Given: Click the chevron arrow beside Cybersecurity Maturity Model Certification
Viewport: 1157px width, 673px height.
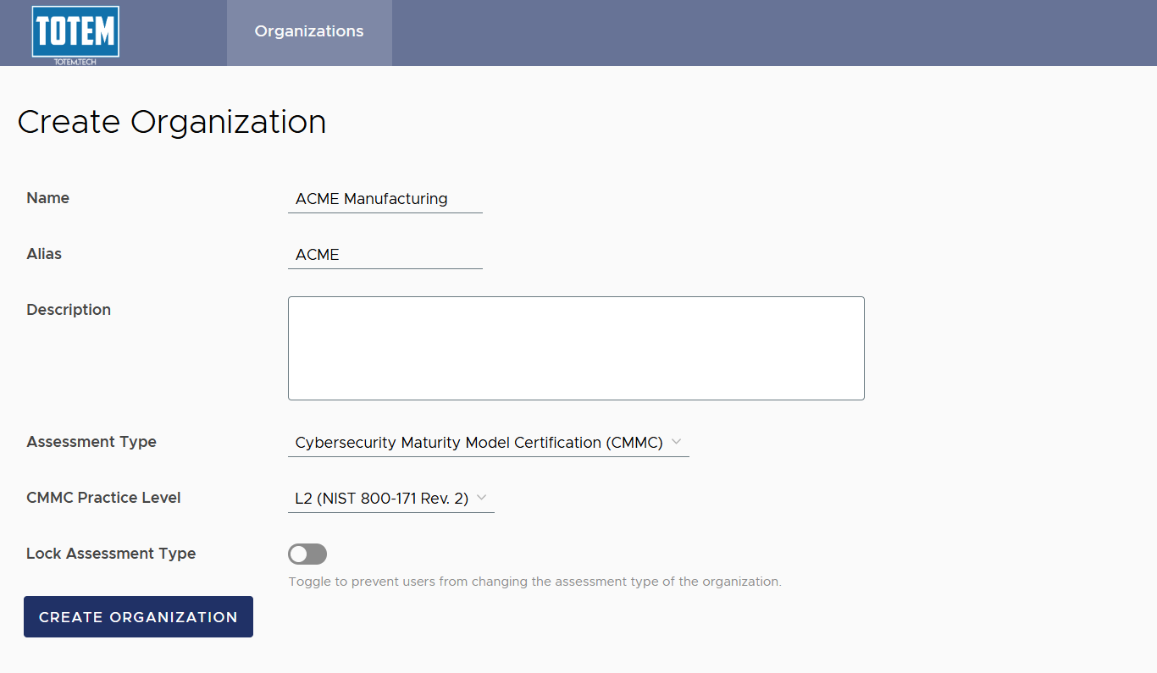Looking at the screenshot, I should pos(676,442).
